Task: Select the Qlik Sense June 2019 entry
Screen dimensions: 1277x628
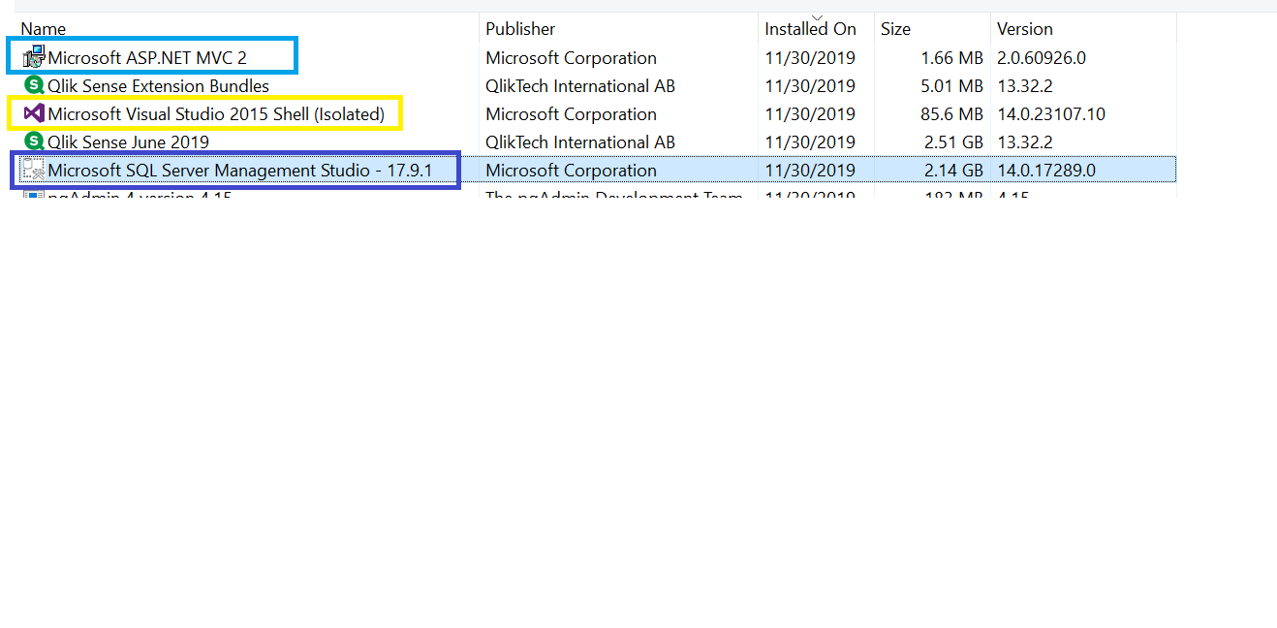Action: coord(126,141)
